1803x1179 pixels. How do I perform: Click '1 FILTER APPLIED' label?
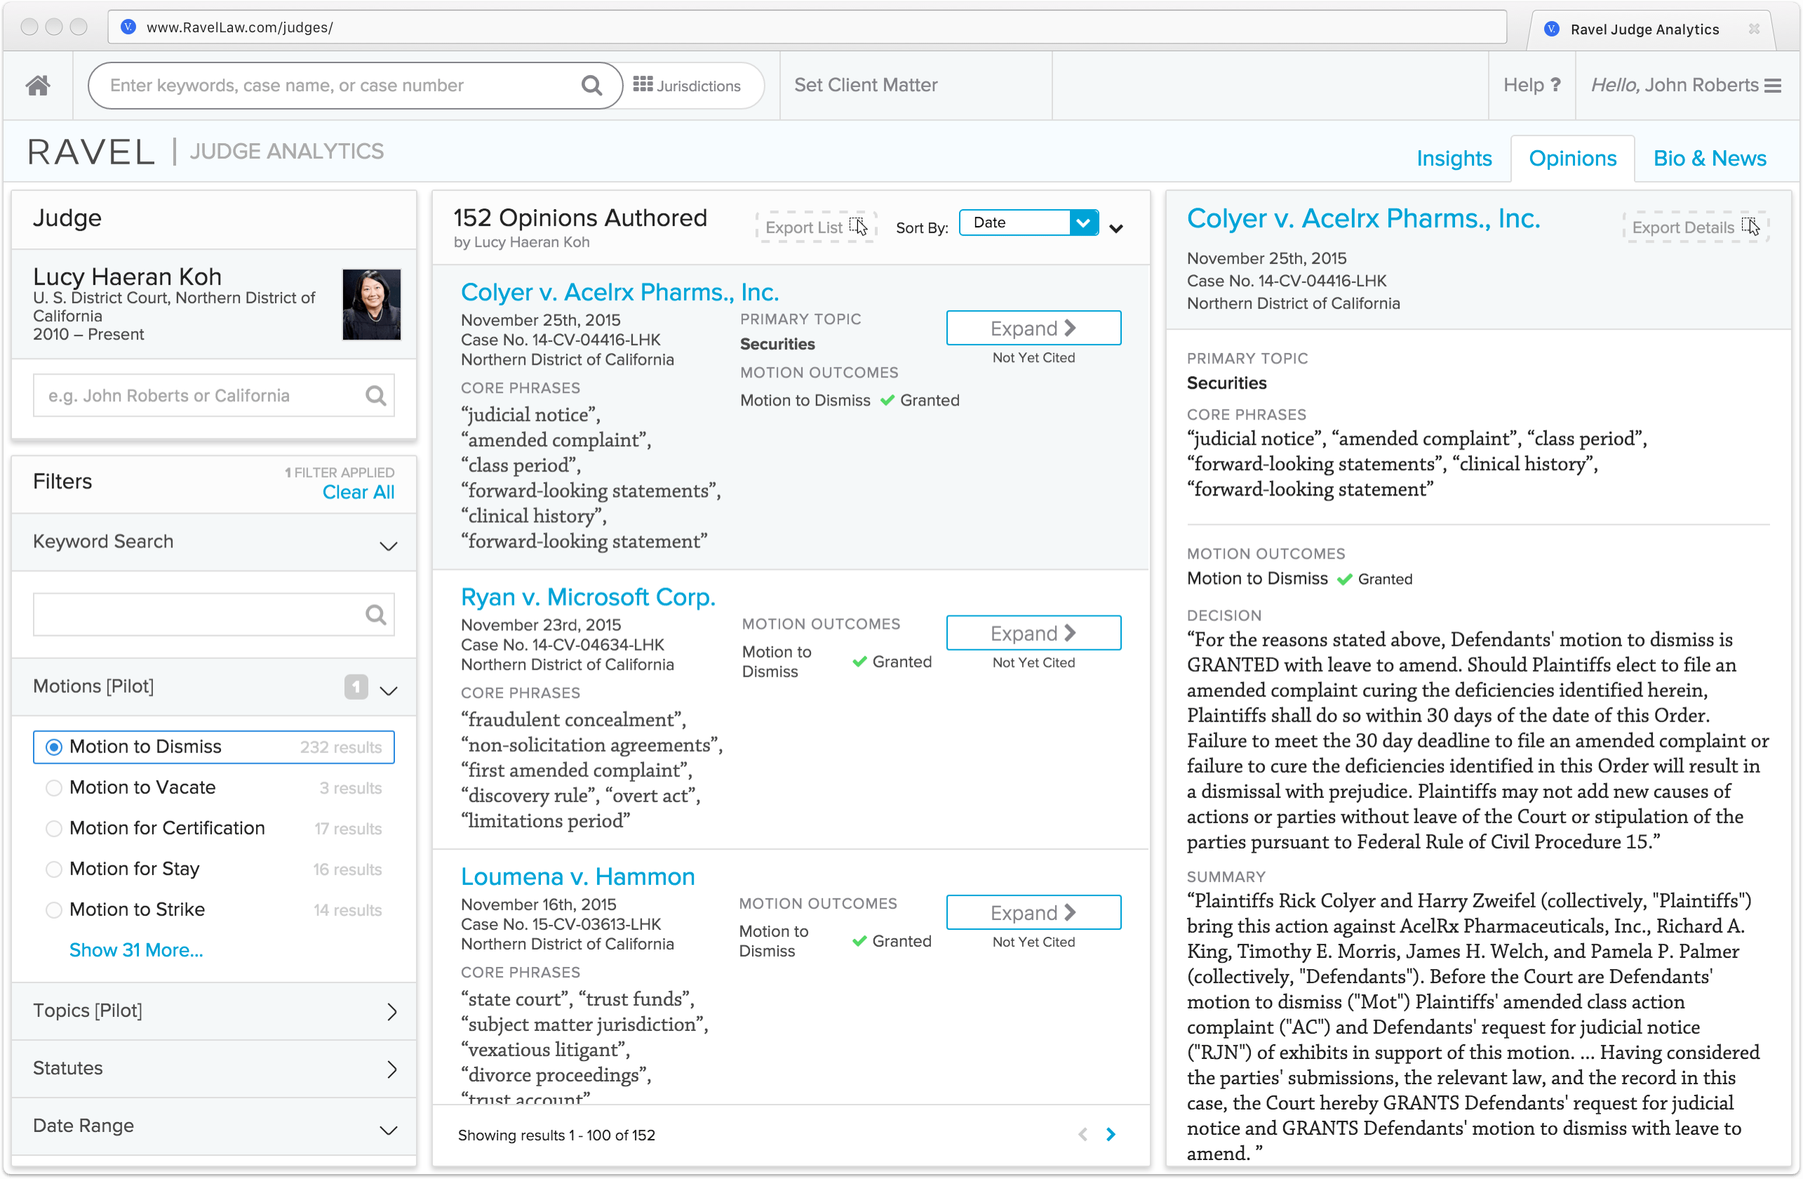[x=340, y=473]
